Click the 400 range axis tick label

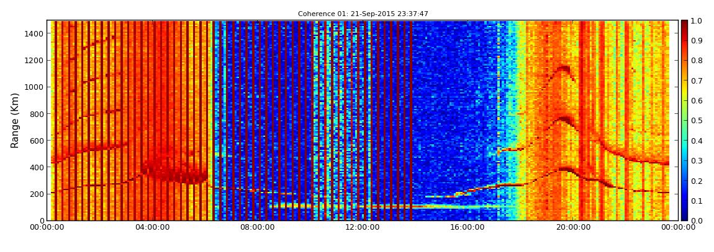coord(37,168)
